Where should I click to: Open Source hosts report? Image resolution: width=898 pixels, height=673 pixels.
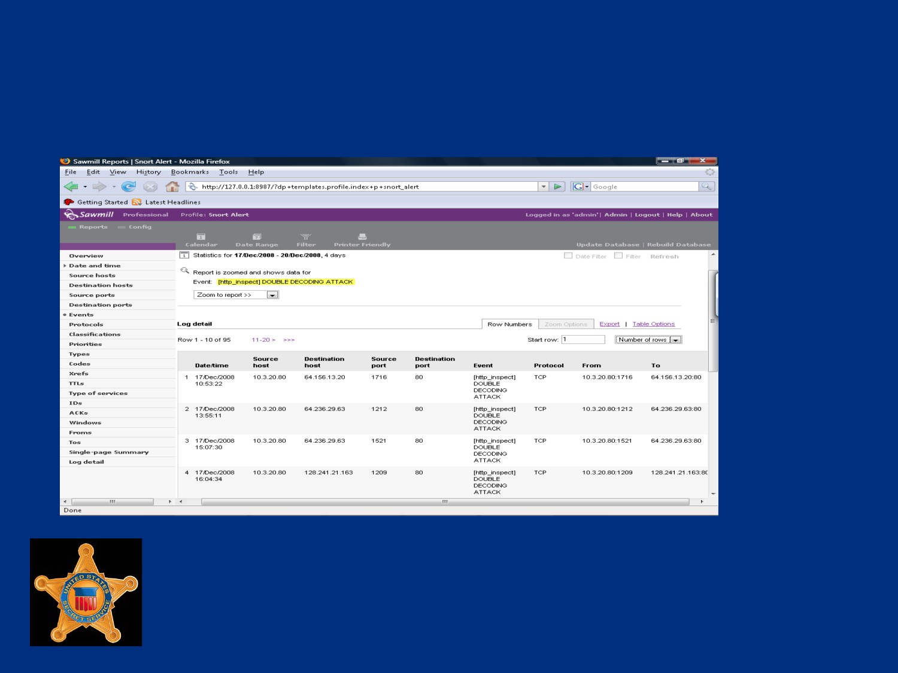tap(92, 276)
